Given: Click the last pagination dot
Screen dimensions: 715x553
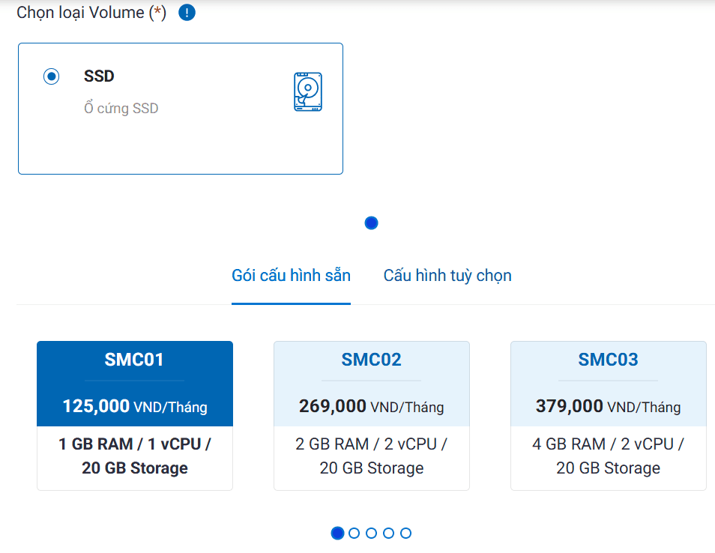Looking at the screenshot, I should coord(405,533).
